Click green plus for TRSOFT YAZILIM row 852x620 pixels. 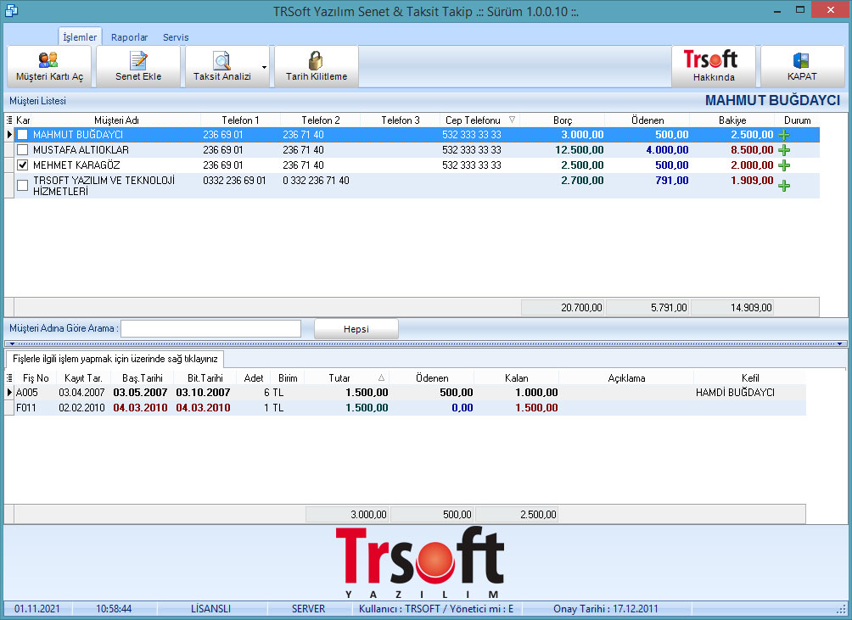pos(783,186)
